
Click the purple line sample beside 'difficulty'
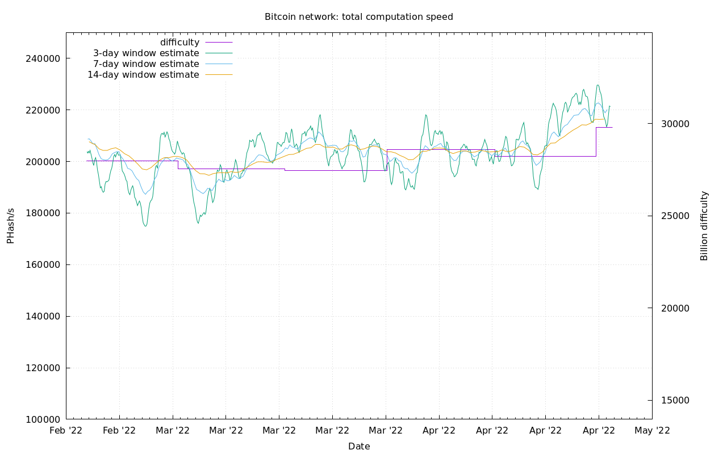coord(219,43)
